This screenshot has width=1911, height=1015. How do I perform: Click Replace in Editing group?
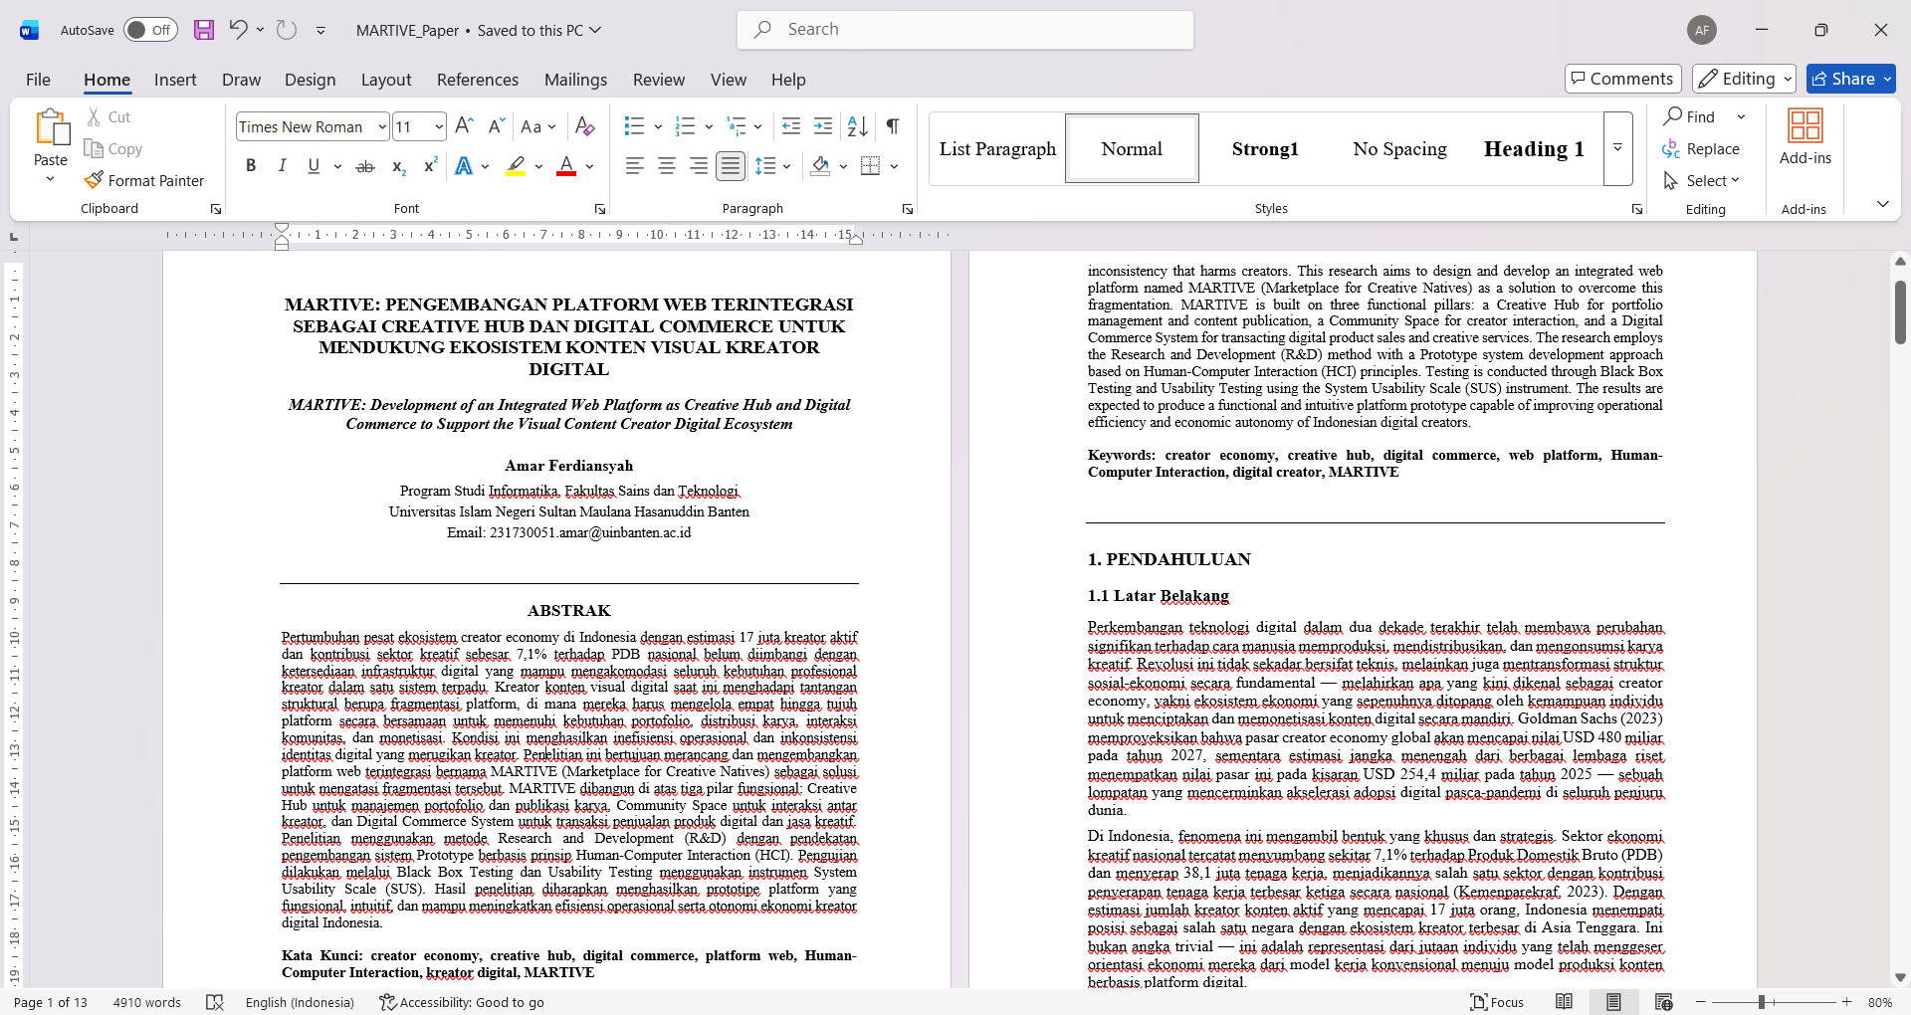pos(1701,148)
